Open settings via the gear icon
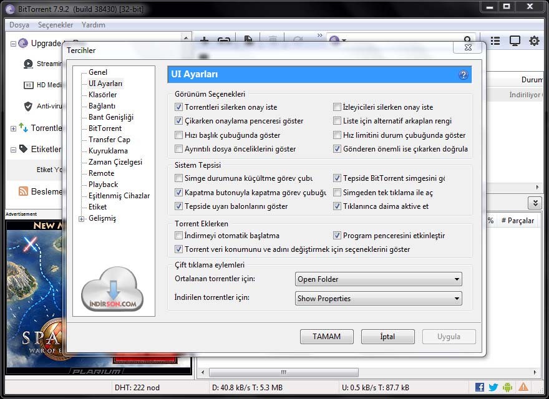Viewport: 549px width, 399px height. coord(534,41)
